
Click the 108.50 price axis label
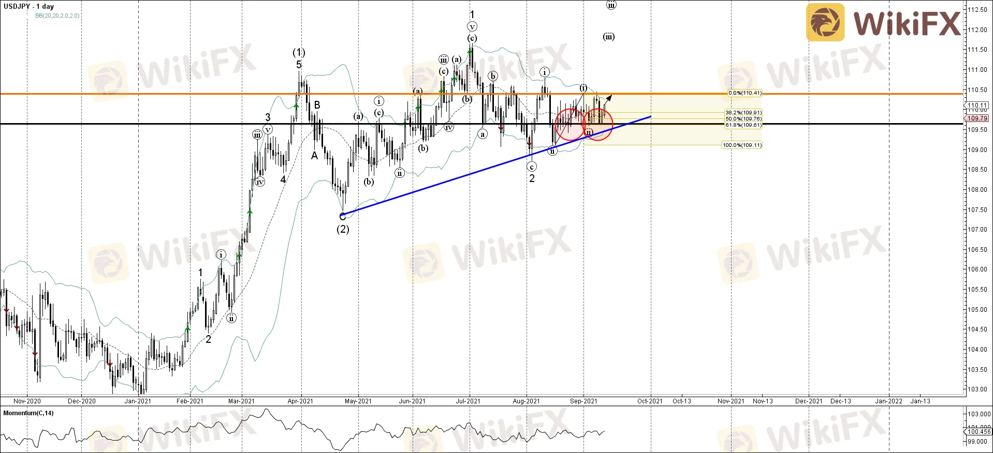977,170
